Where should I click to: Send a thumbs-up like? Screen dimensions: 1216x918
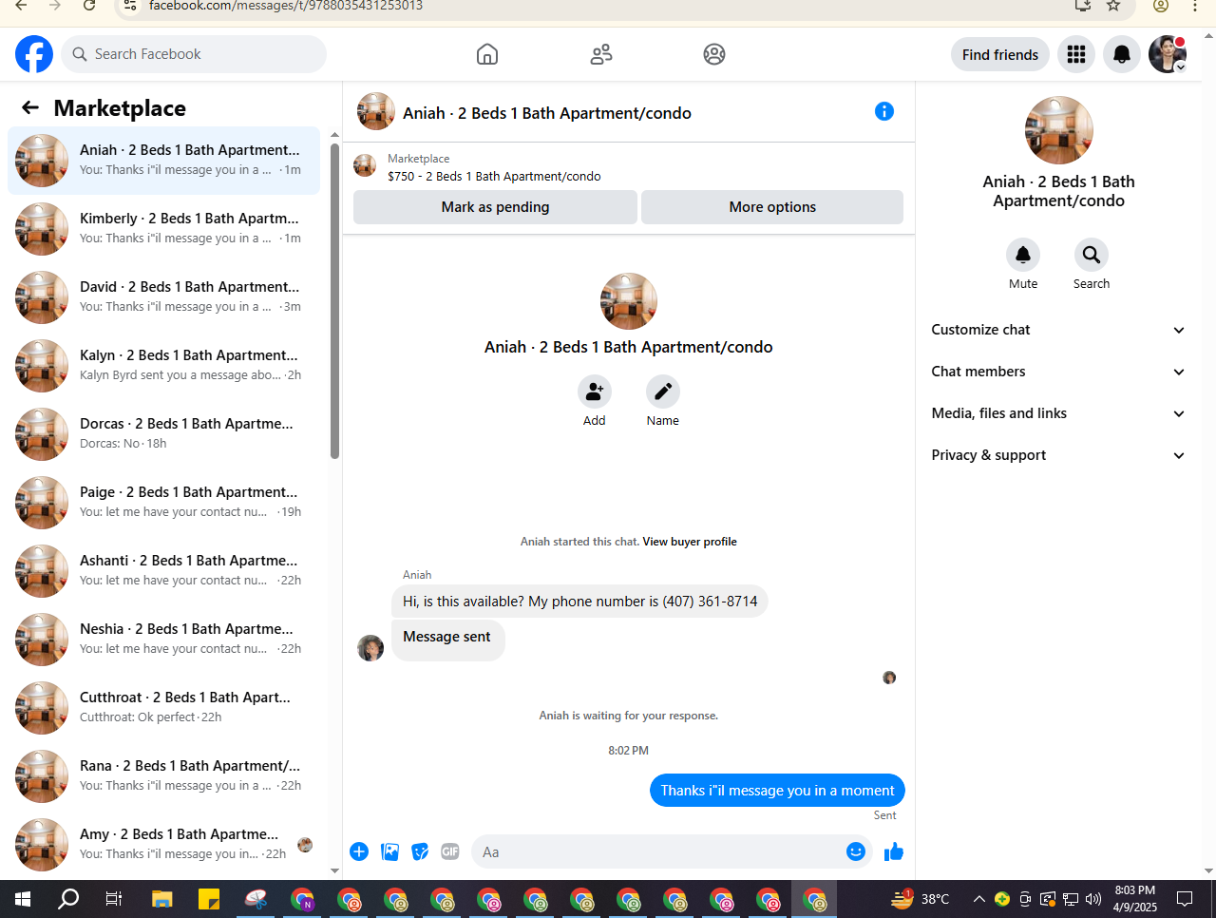click(894, 851)
